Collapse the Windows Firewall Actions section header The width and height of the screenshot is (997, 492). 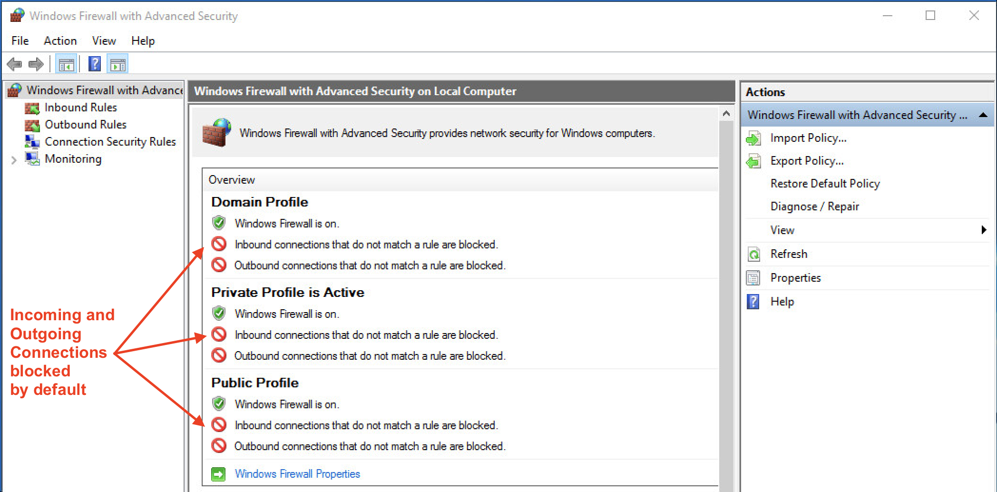[x=984, y=115]
